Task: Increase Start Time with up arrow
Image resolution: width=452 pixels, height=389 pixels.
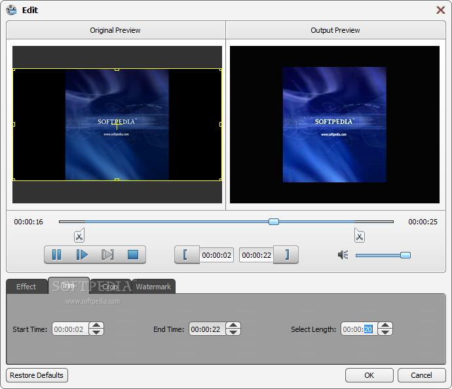Action: pyautogui.click(x=96, y=325)
